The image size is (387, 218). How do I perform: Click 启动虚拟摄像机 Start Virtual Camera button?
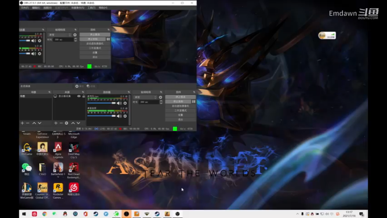(180, 106)
